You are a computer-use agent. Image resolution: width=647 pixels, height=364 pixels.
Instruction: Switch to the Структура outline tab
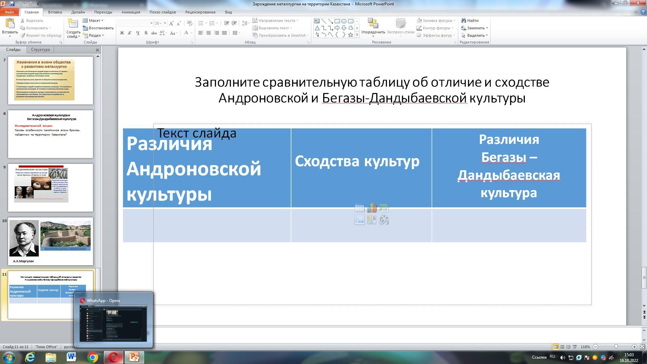(x=40, y=50)
